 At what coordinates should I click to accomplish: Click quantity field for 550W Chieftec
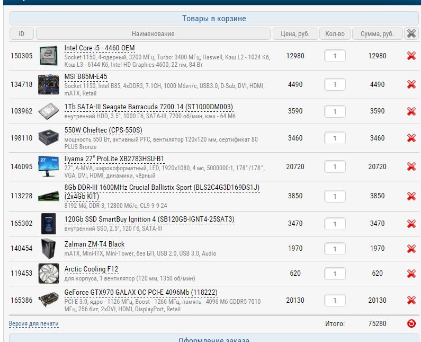[x=335, y=138]
